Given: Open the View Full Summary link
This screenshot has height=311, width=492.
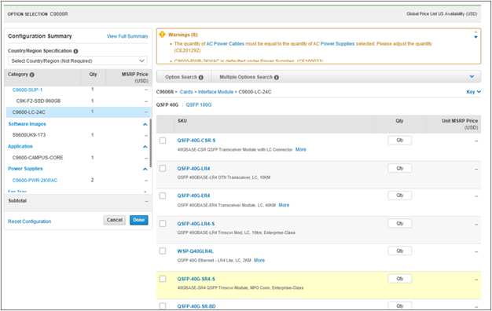Looking at the screenshot, I should [x=127, y=36].
